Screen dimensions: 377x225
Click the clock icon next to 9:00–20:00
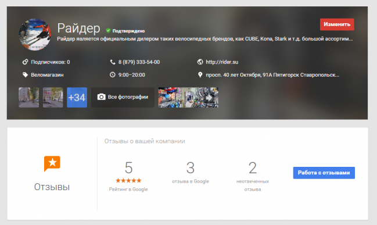113,75
